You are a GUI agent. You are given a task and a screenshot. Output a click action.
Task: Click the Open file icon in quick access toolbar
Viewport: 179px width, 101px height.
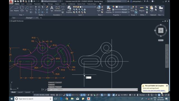18,1
